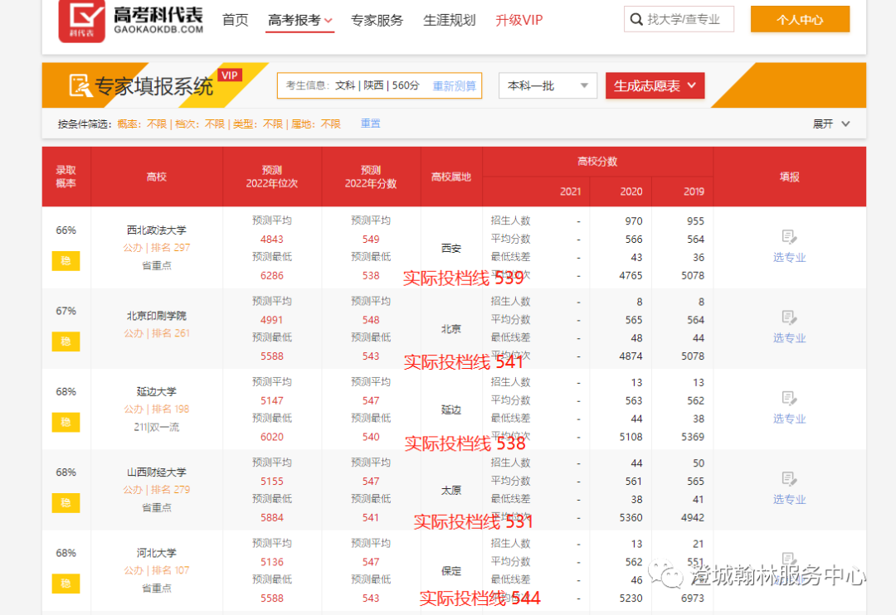Screen dimensions: 896x615
Task: Click the 高校属地 column header
Action: [450, 177]
